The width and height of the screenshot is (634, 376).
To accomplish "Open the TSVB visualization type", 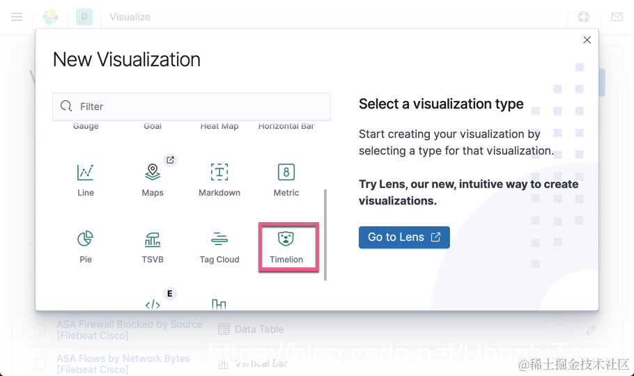I will tap(153, 246).
